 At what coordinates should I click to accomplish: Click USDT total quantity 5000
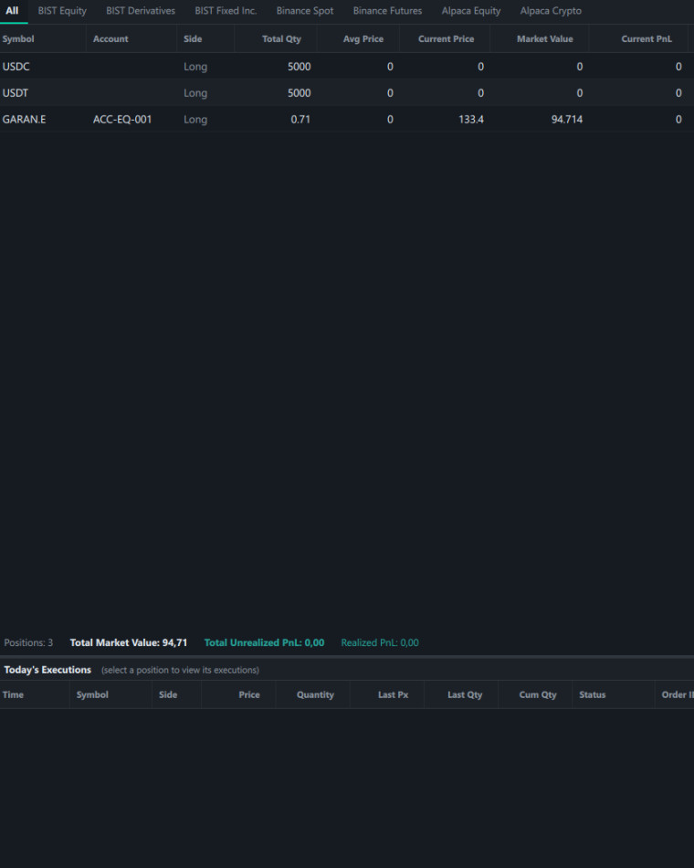pos(299,93)
